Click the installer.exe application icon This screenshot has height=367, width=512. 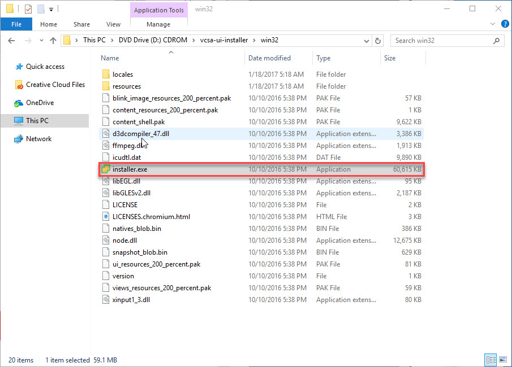(x=105, y=169)
